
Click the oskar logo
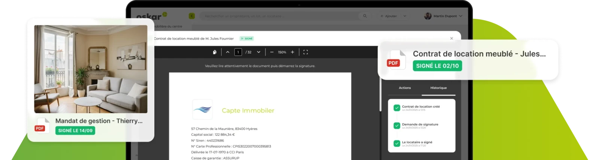151,16
